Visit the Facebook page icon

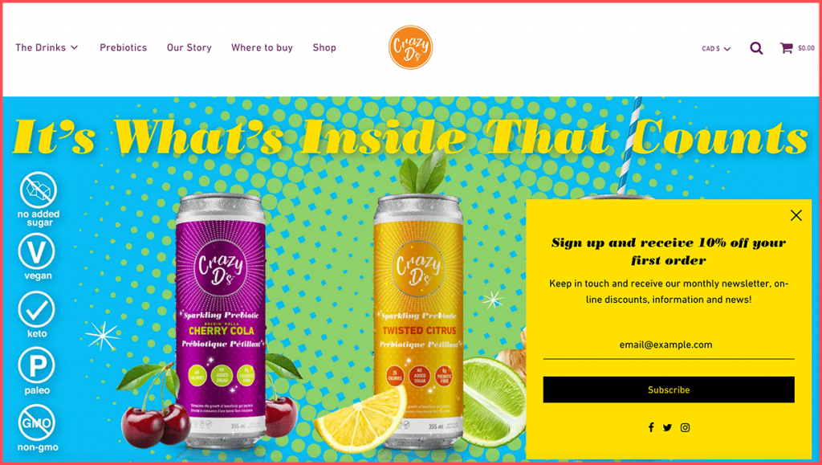(650, 427)
